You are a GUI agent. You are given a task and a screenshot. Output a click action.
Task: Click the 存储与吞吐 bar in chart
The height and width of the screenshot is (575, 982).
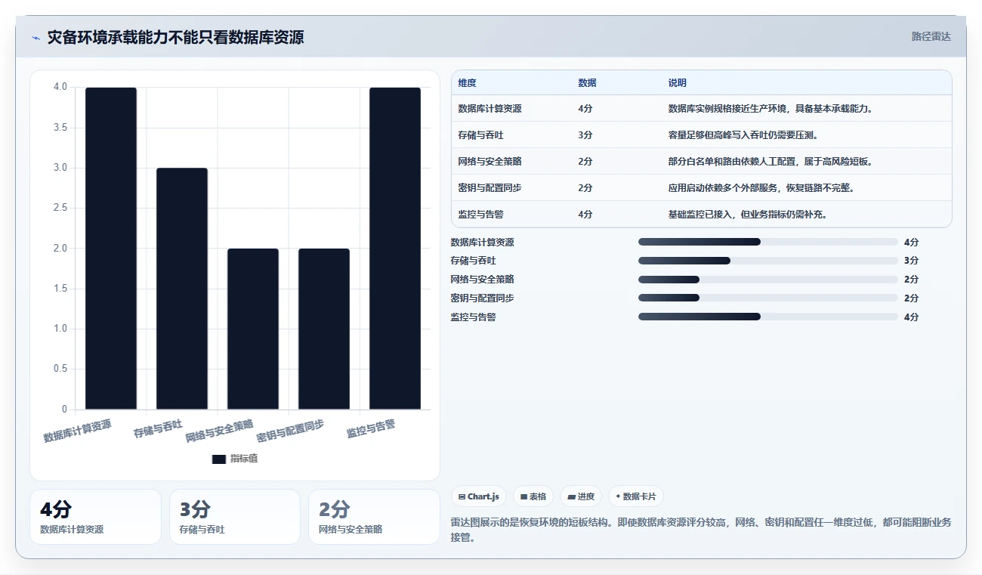[182, 289]
